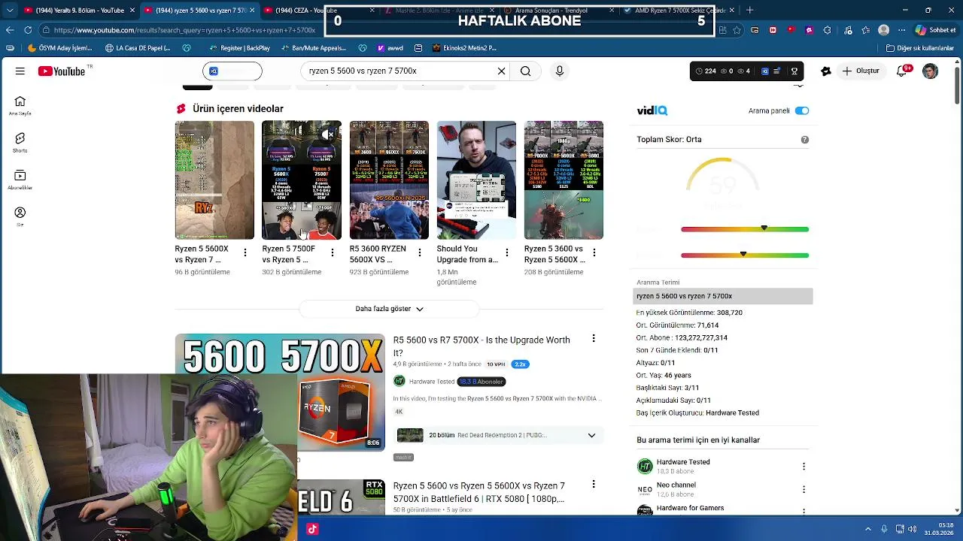Expand Daha fazla göster
The image size is (963, 541).
pos(389,309)
